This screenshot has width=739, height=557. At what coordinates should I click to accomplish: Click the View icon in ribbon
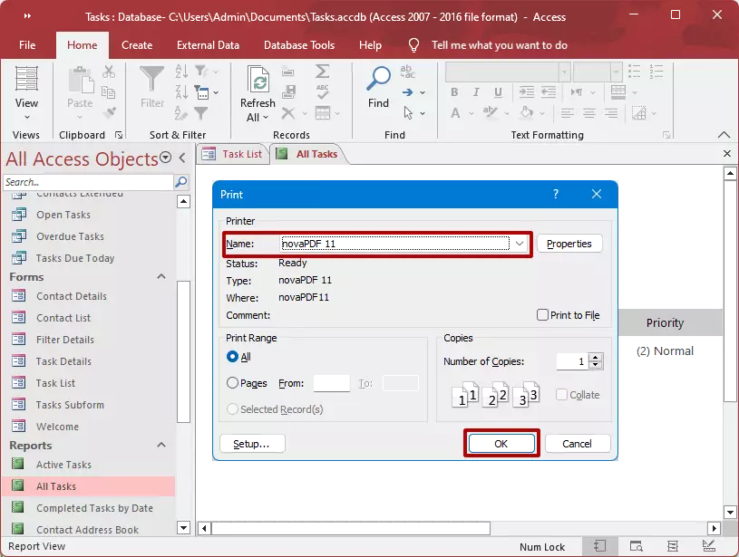(x=26, y=81)
